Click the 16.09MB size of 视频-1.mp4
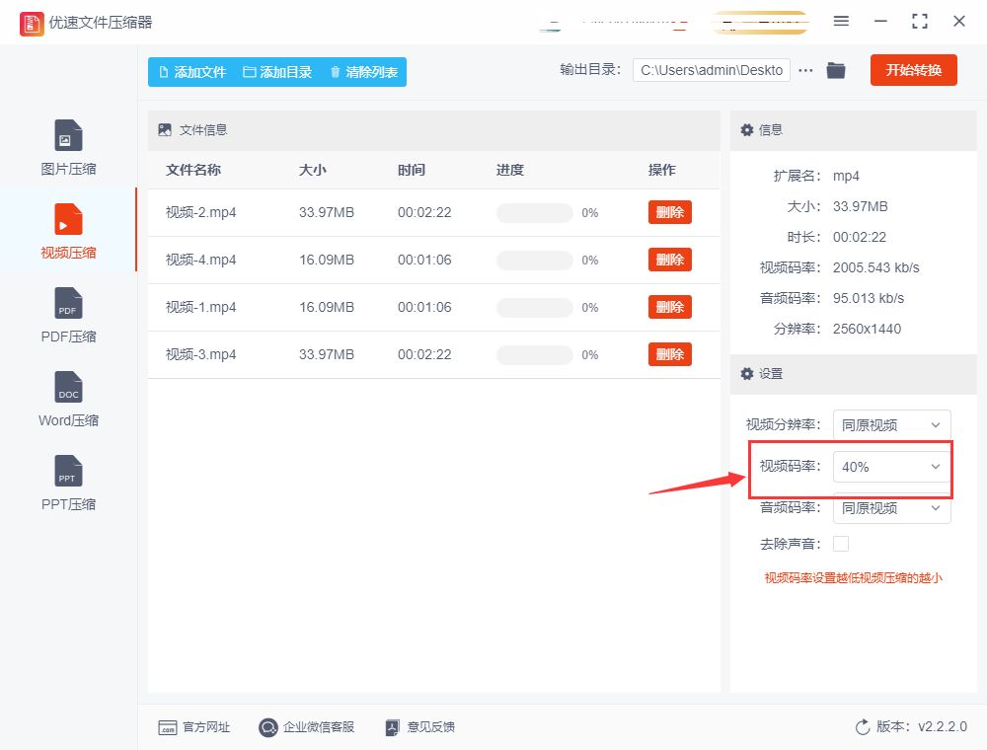The image size is (987, 750). (x=326, y=307)
